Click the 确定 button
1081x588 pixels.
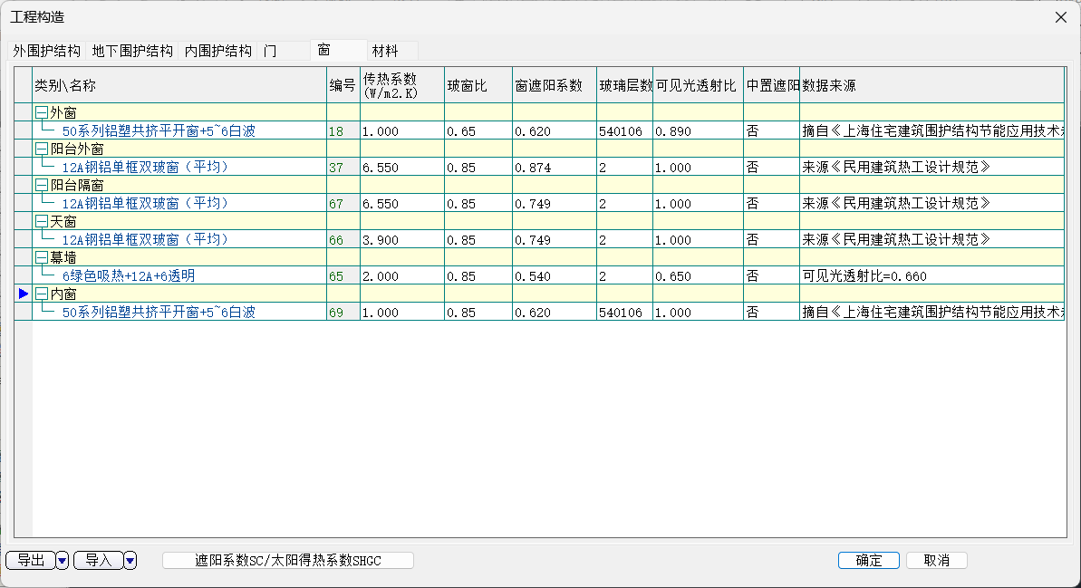pyautogui.click(x=868, y=561)
